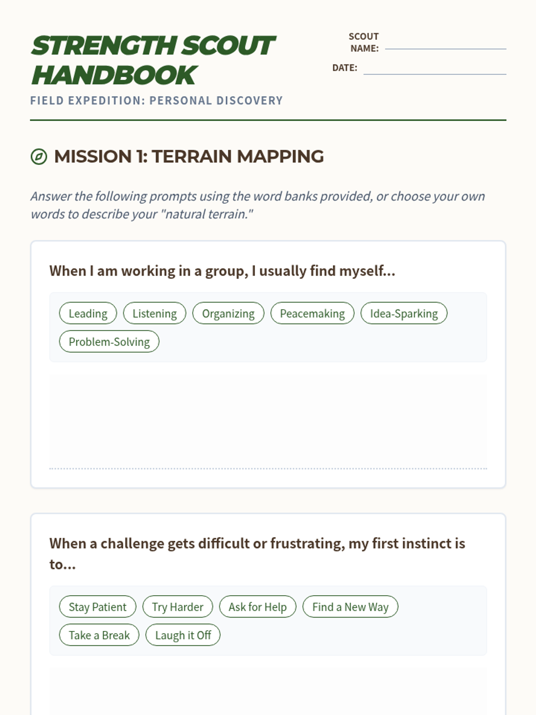Viewport: 536px width, 715px height.
Task: Select the Idea-Sparking chip
Action: (x=404, y=313)
